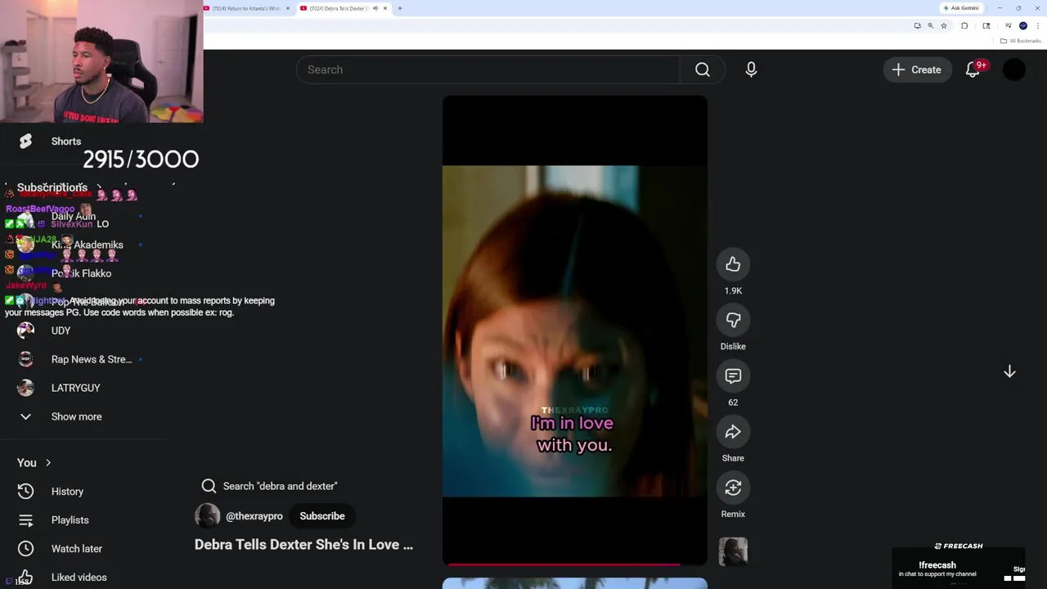Open All Bookmarks folder
This screenshot has height=589, width=1047.
tap(1021, 41)
